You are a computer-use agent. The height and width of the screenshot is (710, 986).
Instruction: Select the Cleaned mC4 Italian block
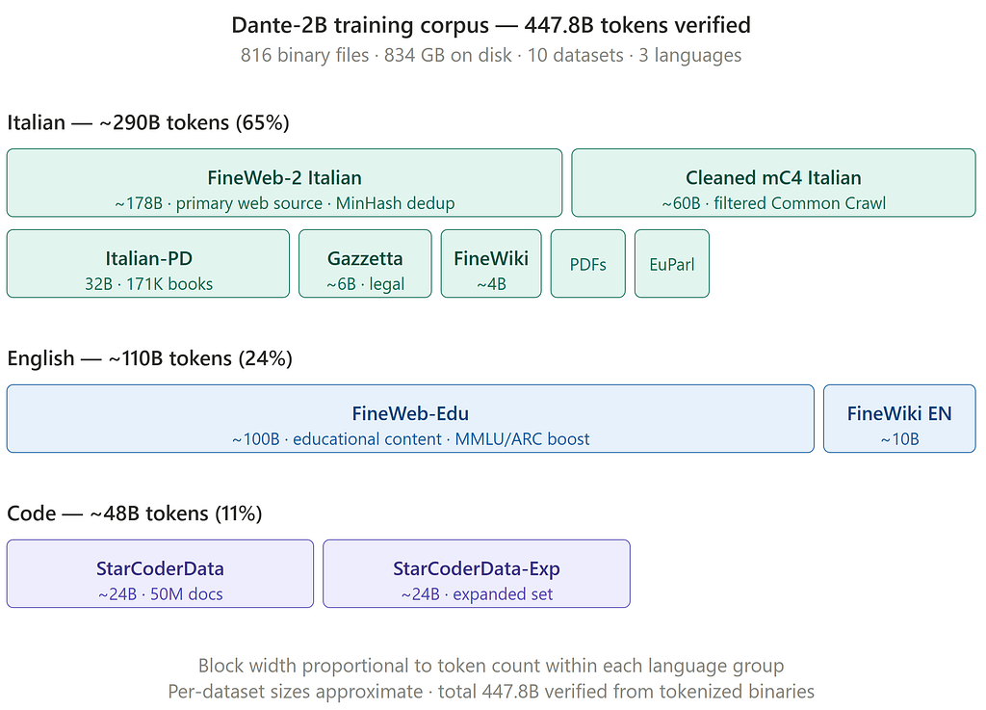(773, 183)
